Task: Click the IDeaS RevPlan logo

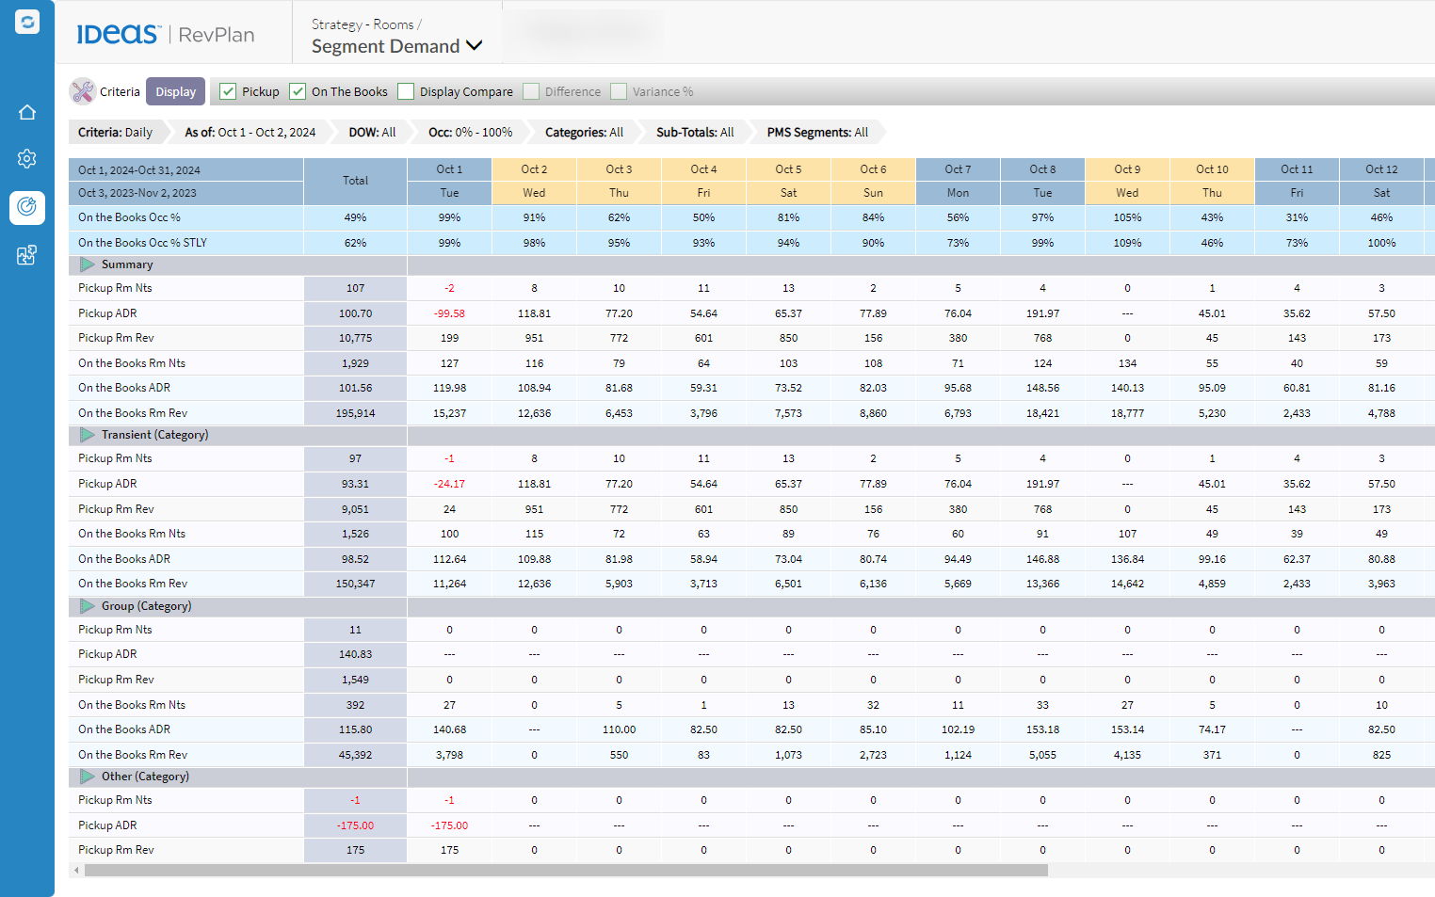Action: point(166,35)
